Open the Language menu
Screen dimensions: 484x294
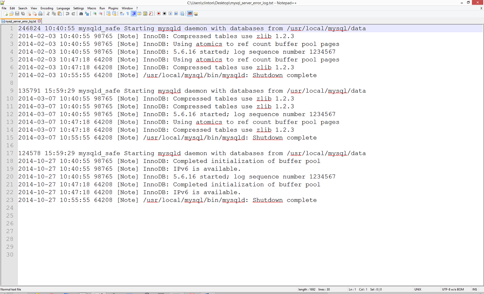[x=63, y=8]
